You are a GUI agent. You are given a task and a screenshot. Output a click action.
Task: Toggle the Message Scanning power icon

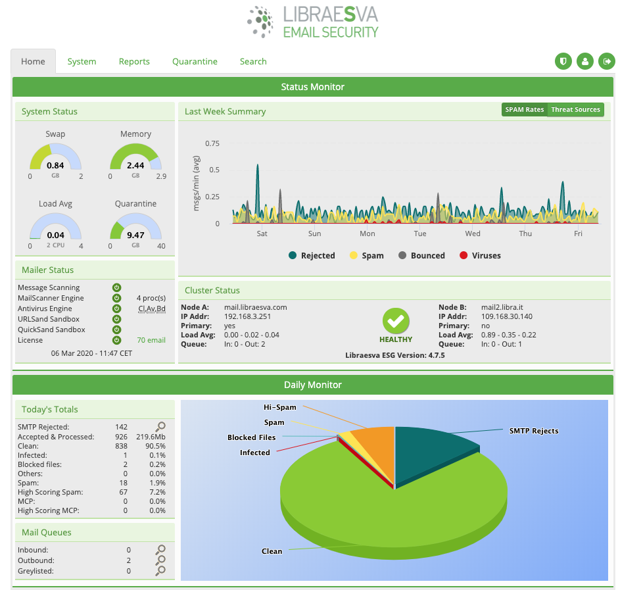pyautogui.click(x=116, y=287)
